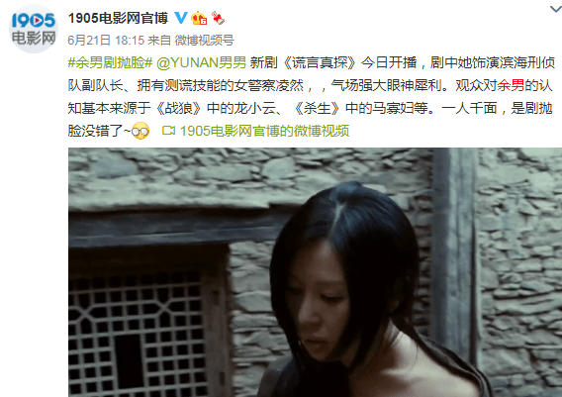Click the red scroll badge icon
This screenshot has width=562, height=397.
[x=218, y=18]
